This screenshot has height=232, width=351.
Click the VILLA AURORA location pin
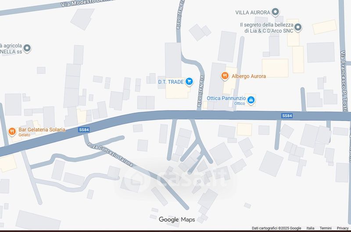[276, 12]
